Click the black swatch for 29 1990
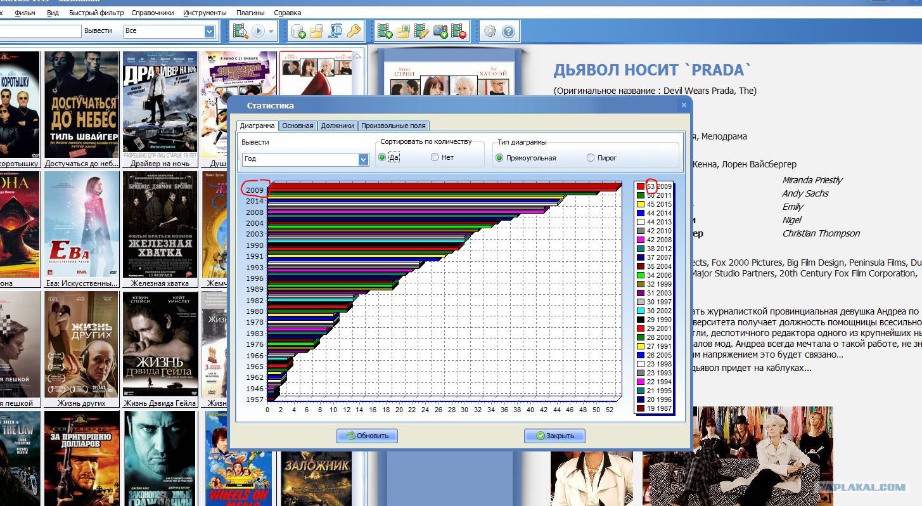 coord(641,320)
